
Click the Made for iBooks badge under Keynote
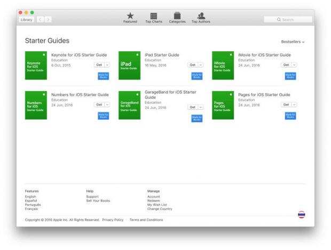103,76
